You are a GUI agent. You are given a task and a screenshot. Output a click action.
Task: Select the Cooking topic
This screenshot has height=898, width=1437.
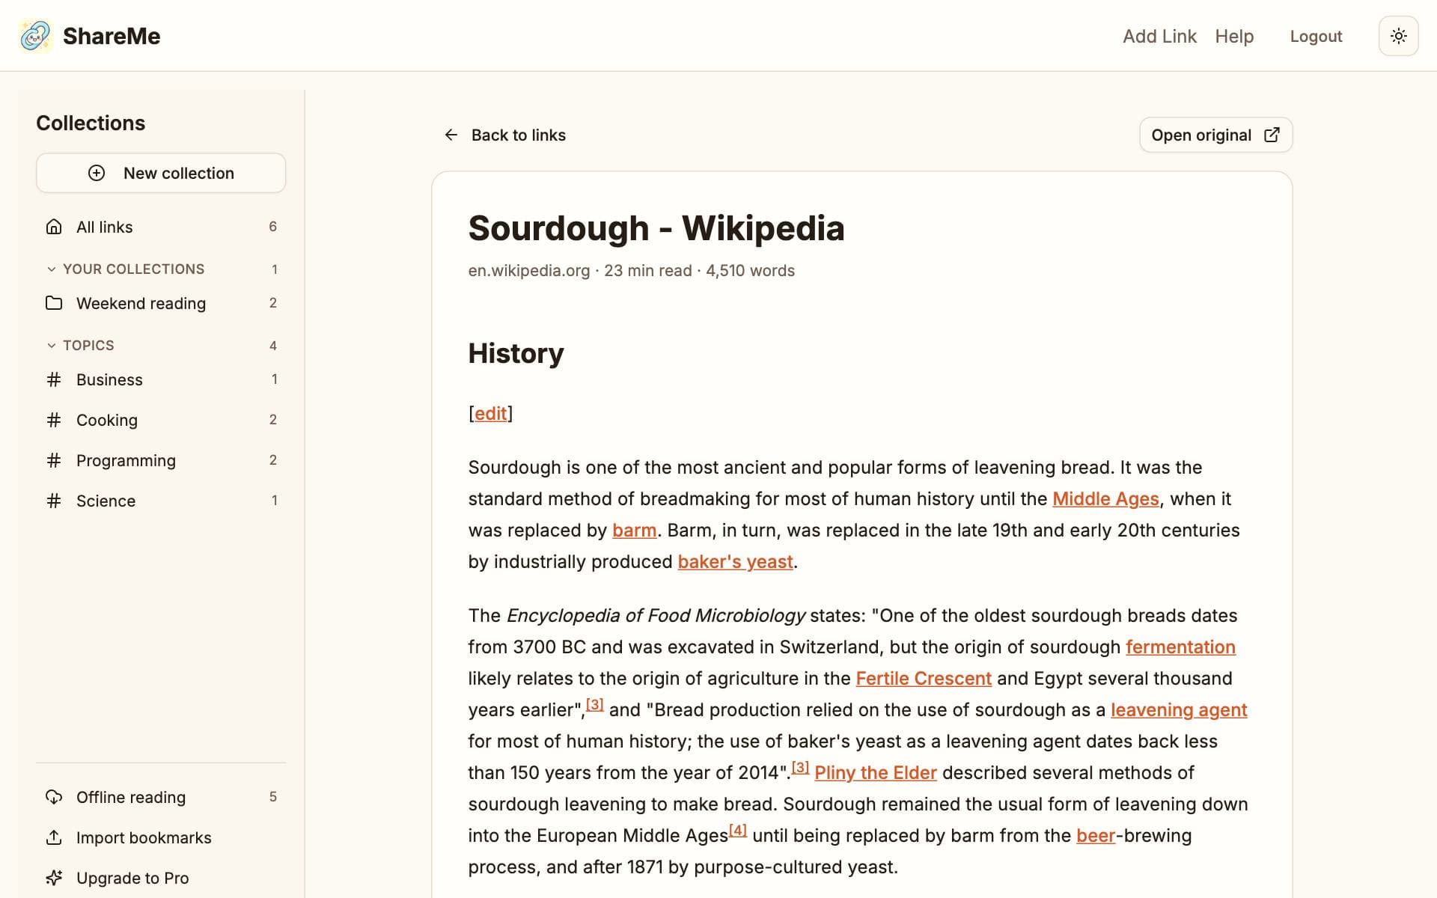click(161, 420)
